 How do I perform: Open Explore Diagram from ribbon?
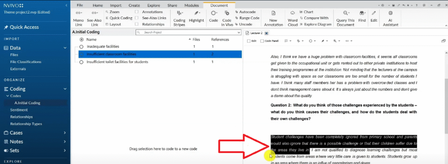(315, 24)
